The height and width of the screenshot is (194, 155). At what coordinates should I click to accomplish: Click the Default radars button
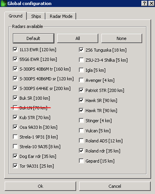pos(33,38)
